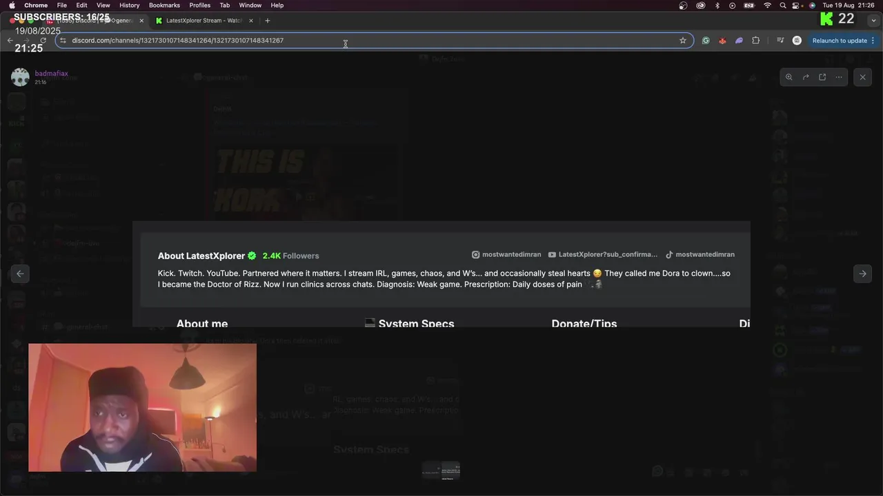Click the enlarged About LatestXplorer image

(441, 273)
